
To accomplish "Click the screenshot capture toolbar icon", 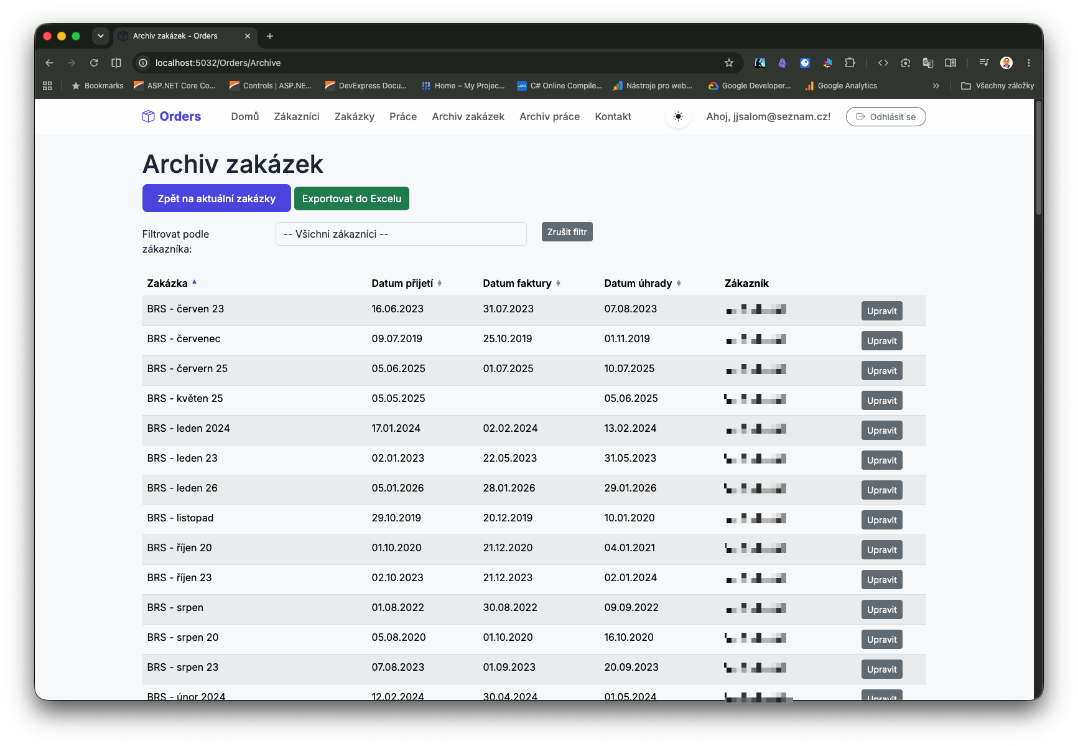I will [906, 63].
